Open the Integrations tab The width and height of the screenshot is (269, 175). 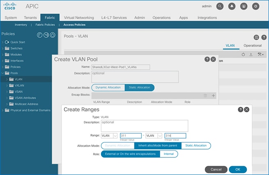tap(207, 18)
